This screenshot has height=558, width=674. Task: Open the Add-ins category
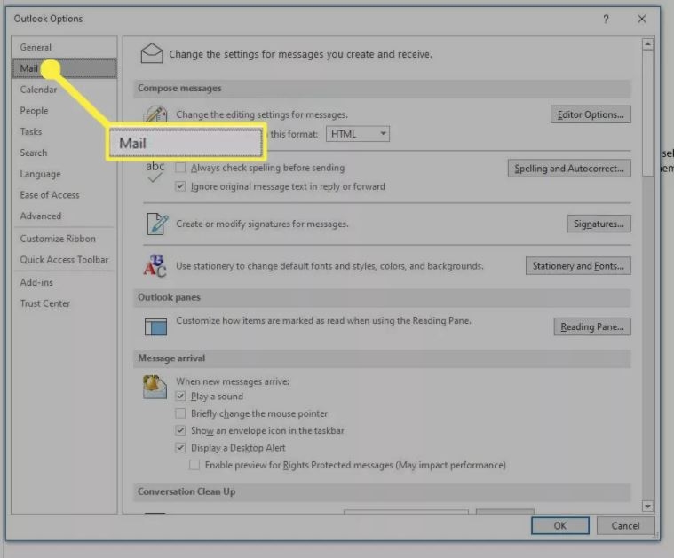(64, 282)
